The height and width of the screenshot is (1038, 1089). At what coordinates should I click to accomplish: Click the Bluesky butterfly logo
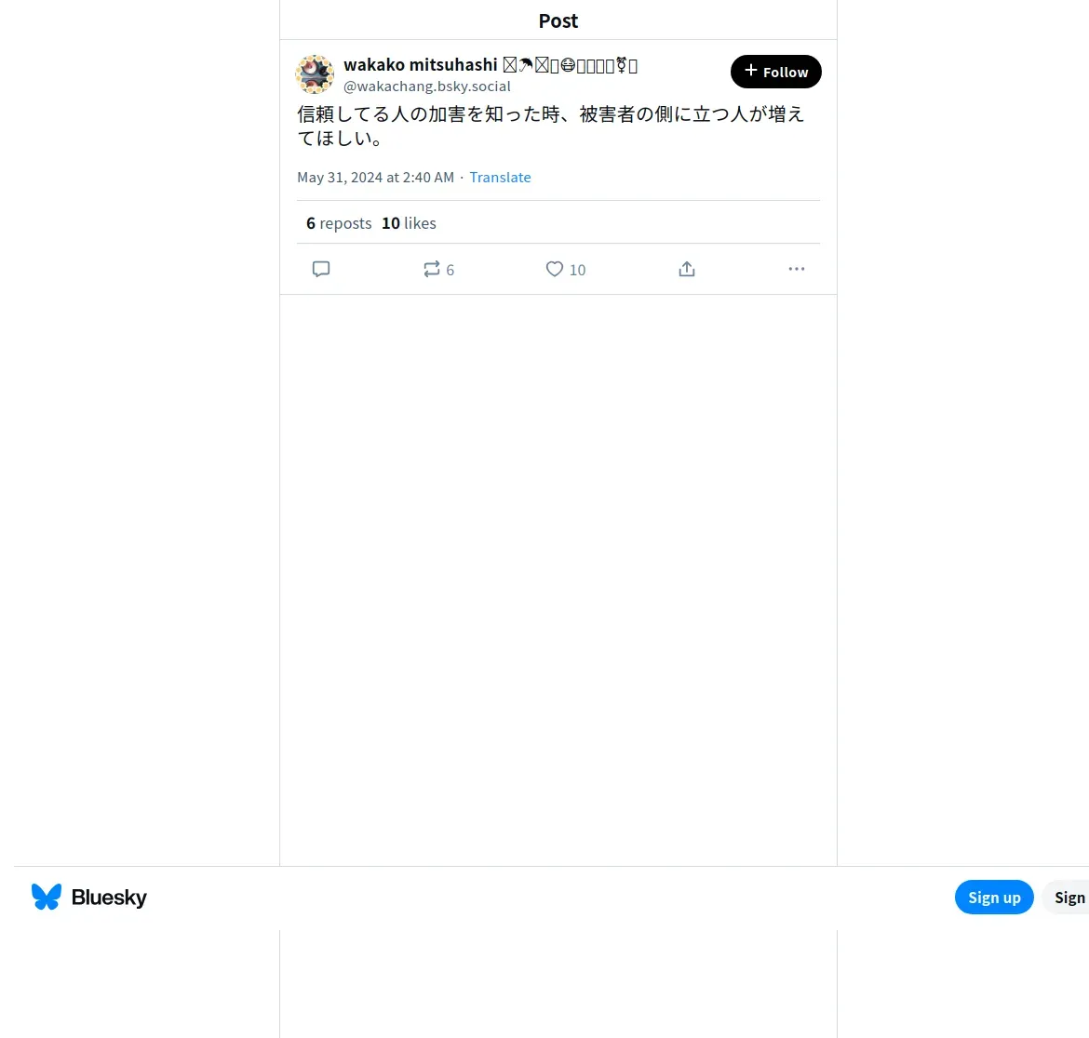point(47,897)
